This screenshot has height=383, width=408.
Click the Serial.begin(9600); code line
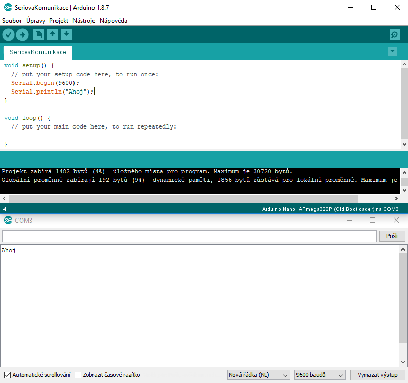(45, 83)
